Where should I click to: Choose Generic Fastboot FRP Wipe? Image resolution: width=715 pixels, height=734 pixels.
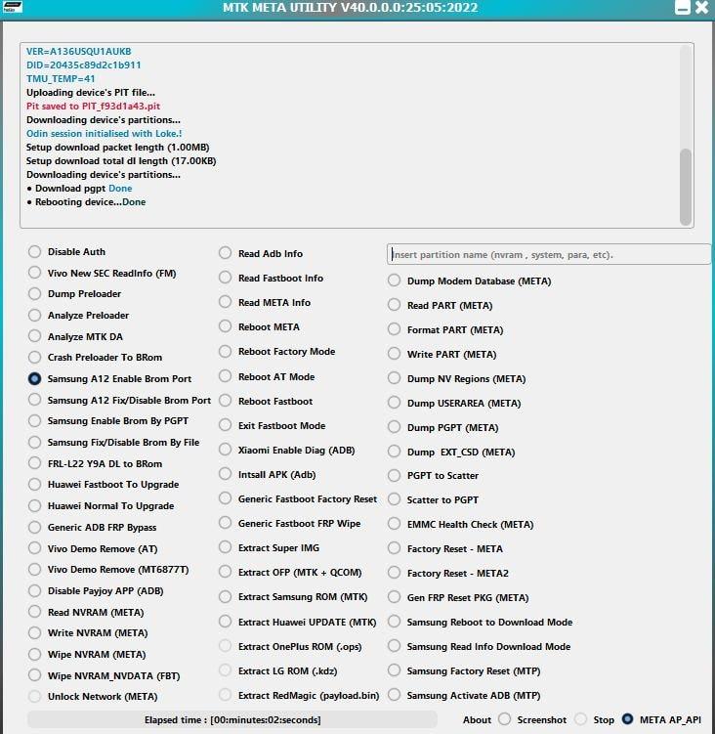225,523
